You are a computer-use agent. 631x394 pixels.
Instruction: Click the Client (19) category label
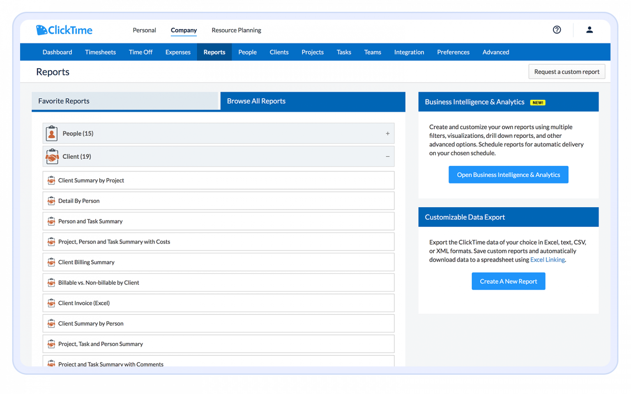point(77,156)
